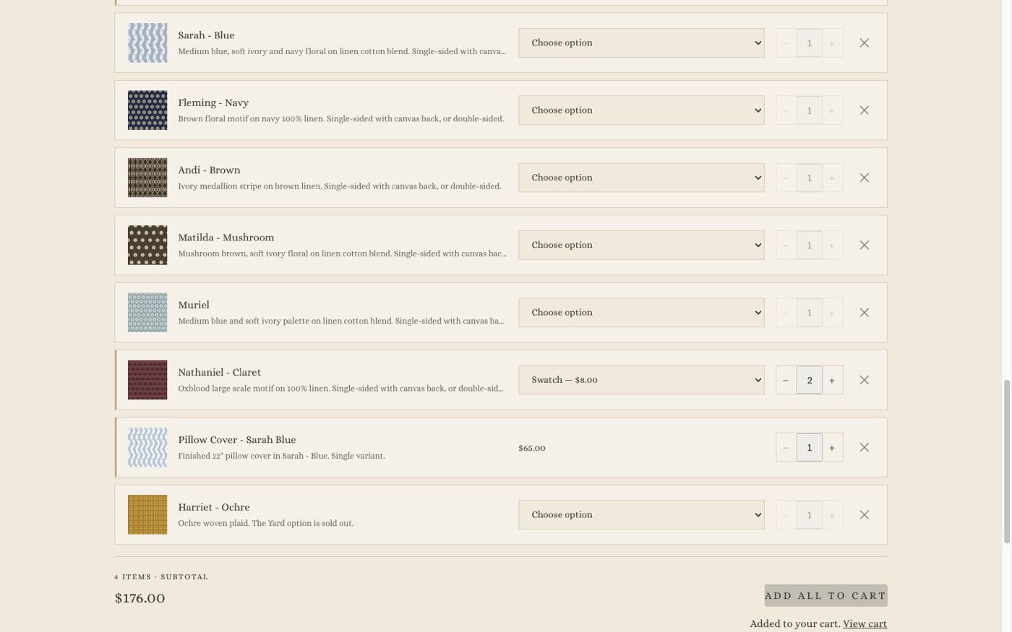
Task: Increase Pillow Cover - Sarah Blue quantity
Action: (x=832, y=447)
